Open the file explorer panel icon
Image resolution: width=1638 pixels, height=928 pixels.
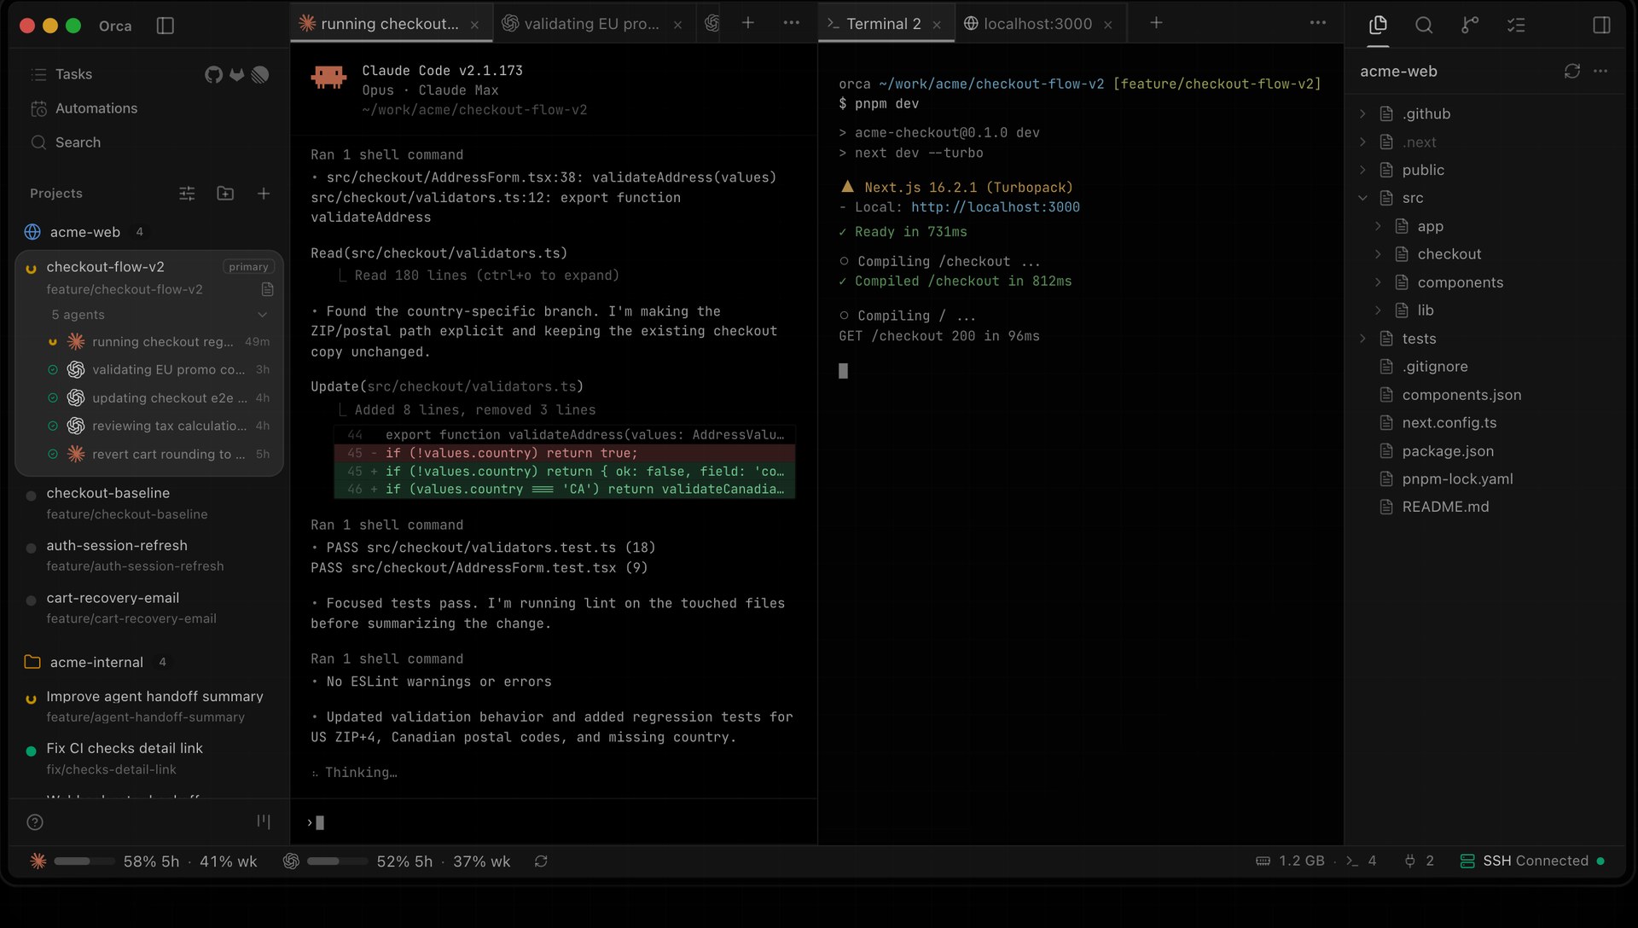pyautogui.click(x=1378, y=25)
